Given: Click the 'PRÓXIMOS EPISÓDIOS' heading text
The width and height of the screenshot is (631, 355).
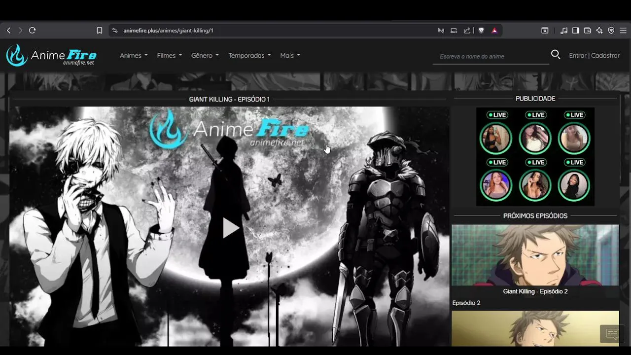Looking at the screenshot, I should 535,216.
